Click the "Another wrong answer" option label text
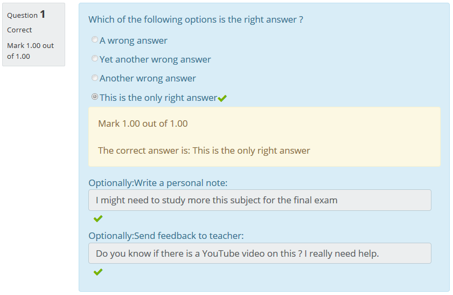 [x=148, y=78]
